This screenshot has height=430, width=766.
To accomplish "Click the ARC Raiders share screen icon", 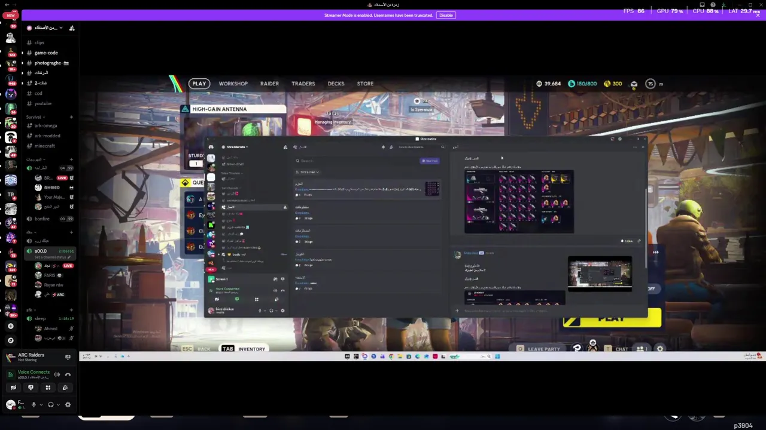I will pyautogui.click(x=68, y=357).
